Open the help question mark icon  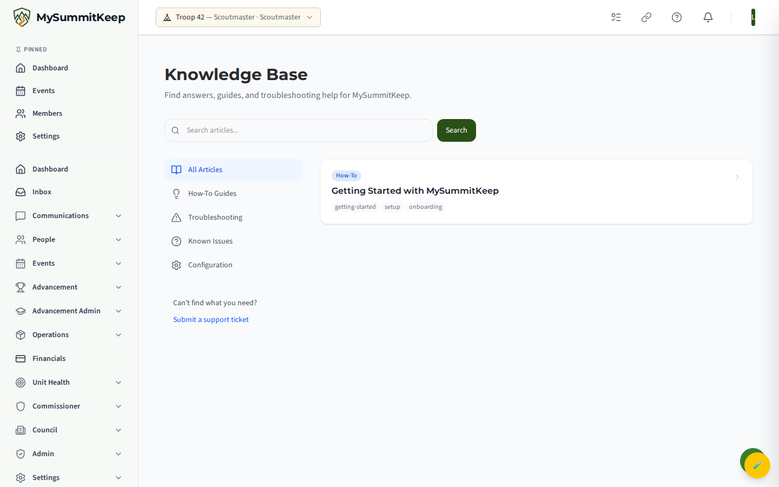point(677,17)
